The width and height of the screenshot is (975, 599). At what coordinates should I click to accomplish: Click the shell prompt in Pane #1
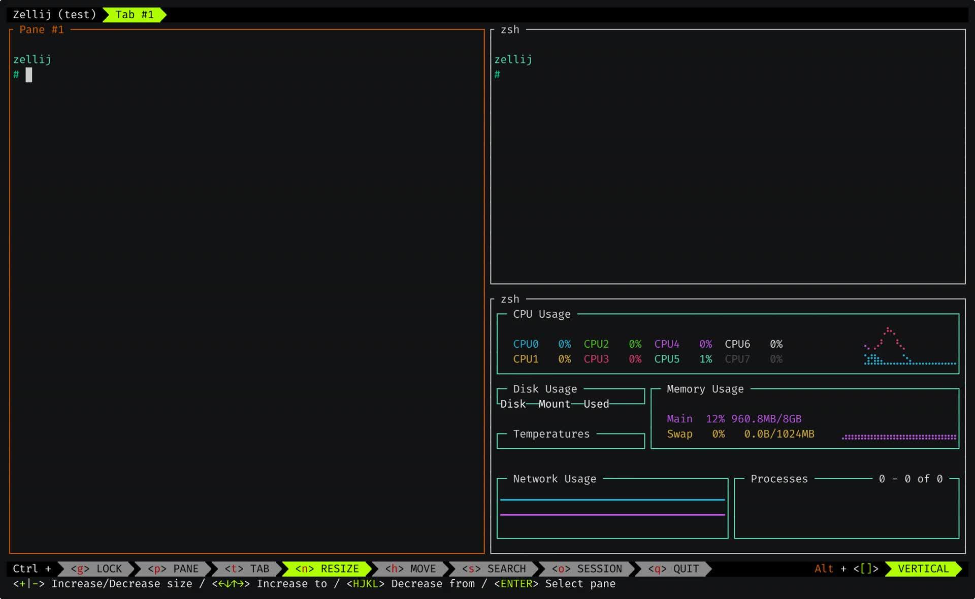[20, 75]
